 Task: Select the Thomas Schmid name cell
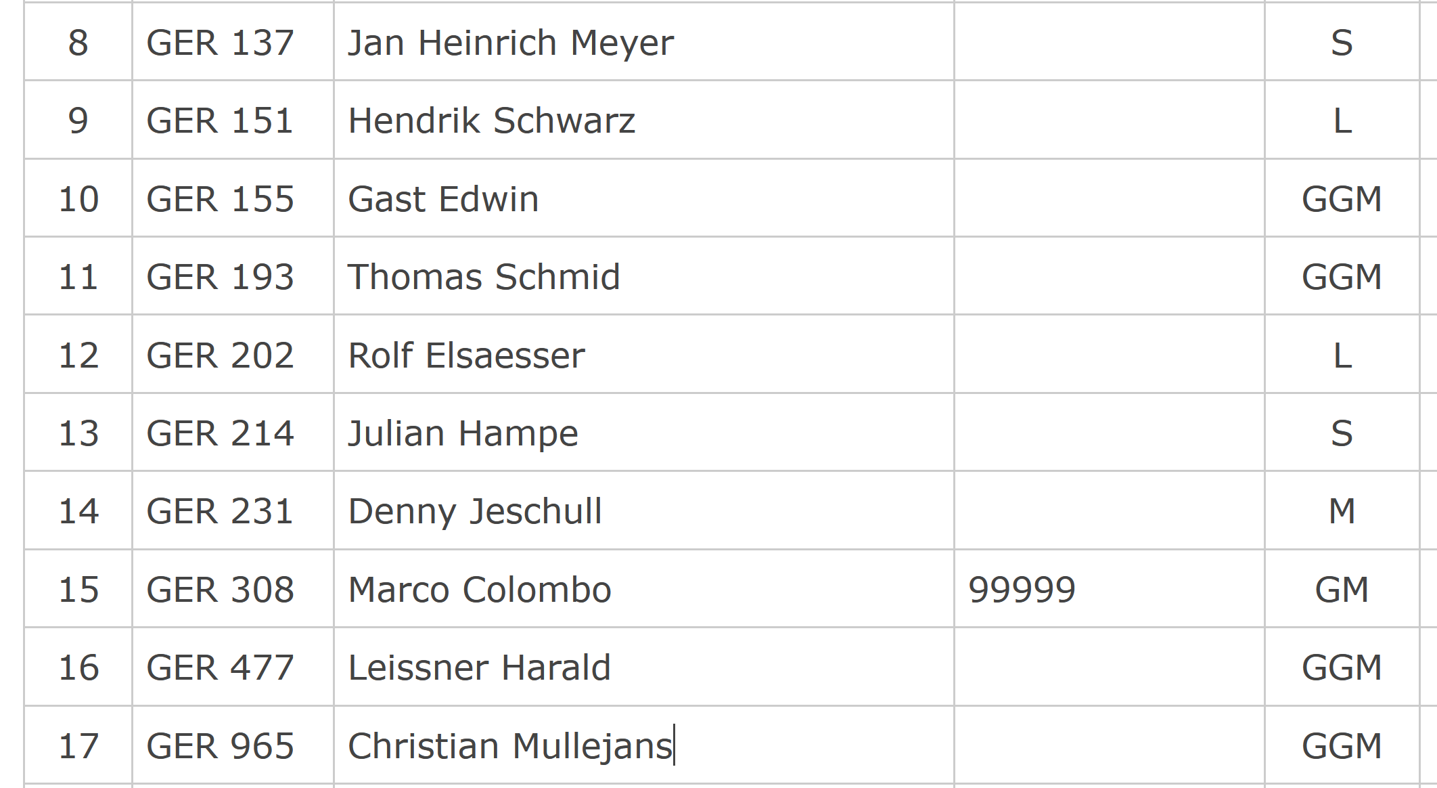pos(643,276)
